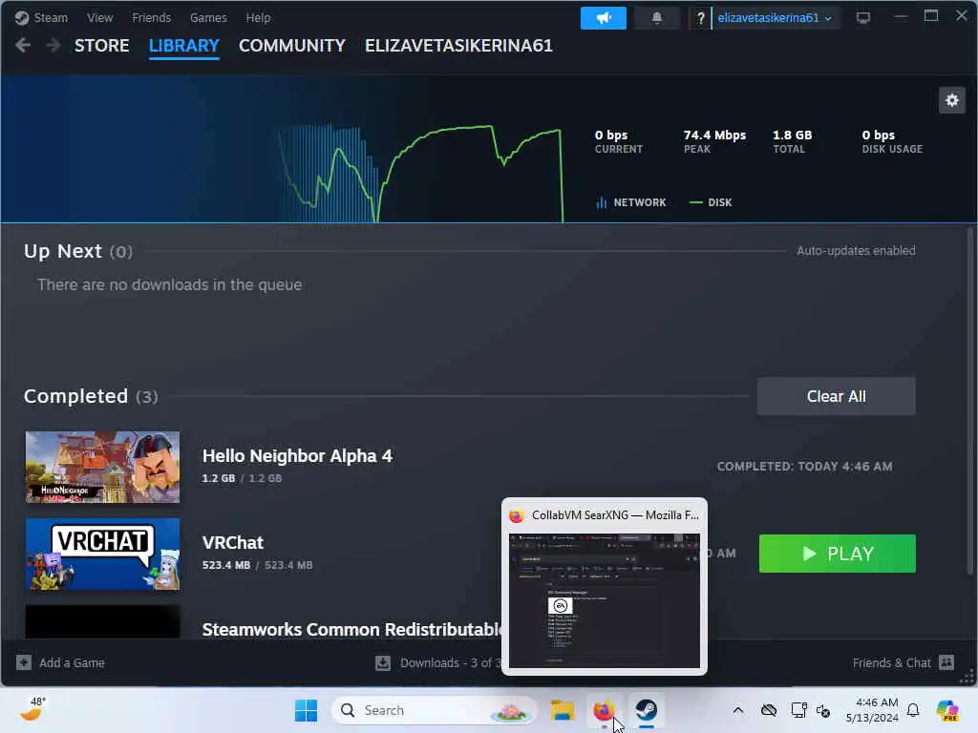Open download settings gear icon
The image size is (978, 733).
[952, 100]
